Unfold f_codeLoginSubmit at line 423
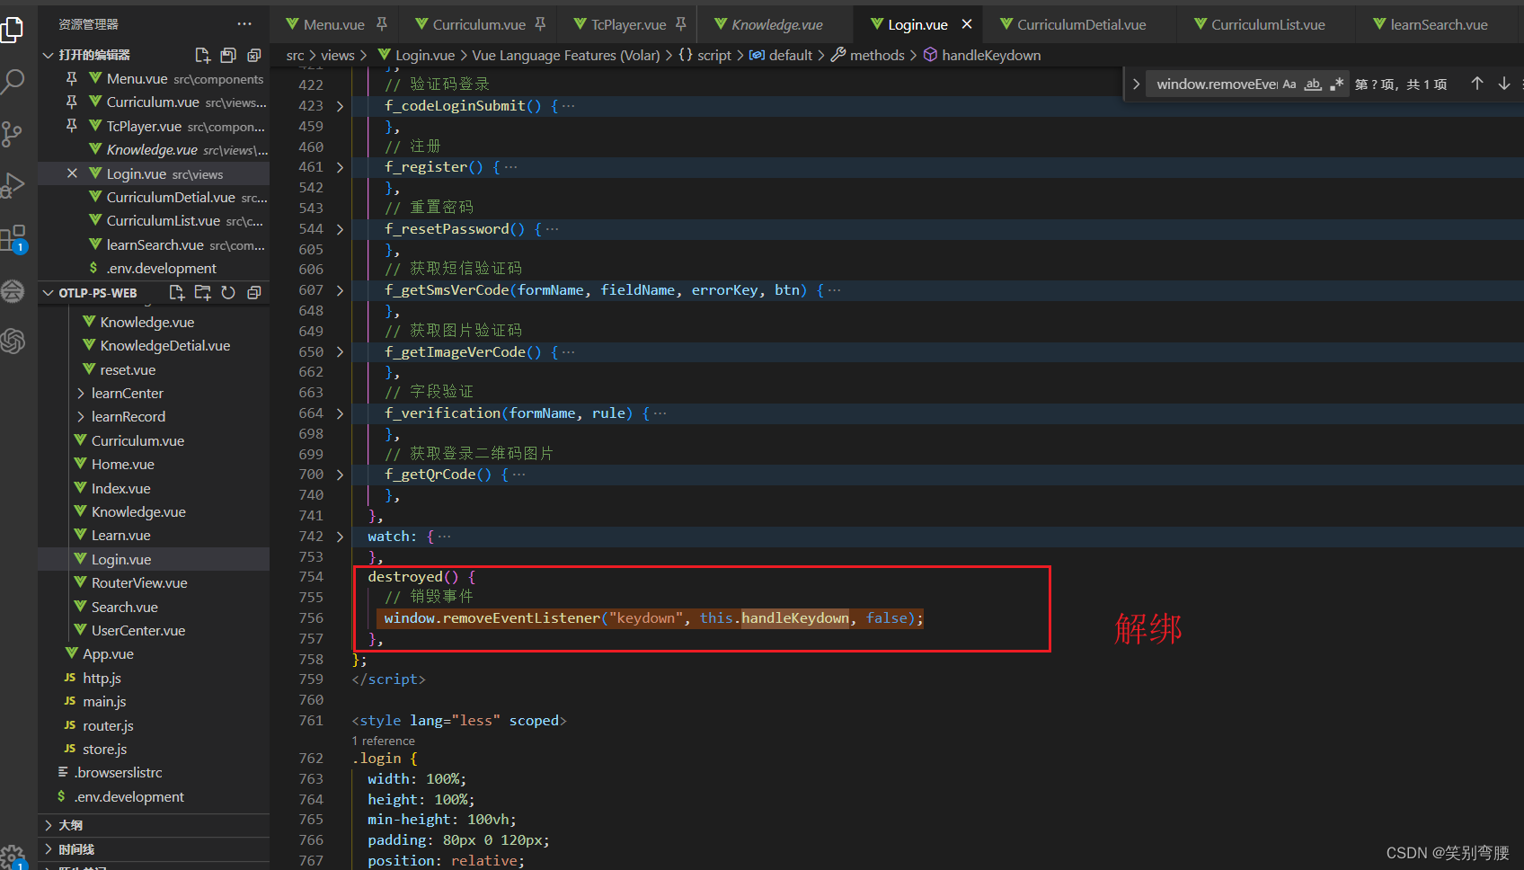Viewport: 1524px width, 870px height. [340, 106]
